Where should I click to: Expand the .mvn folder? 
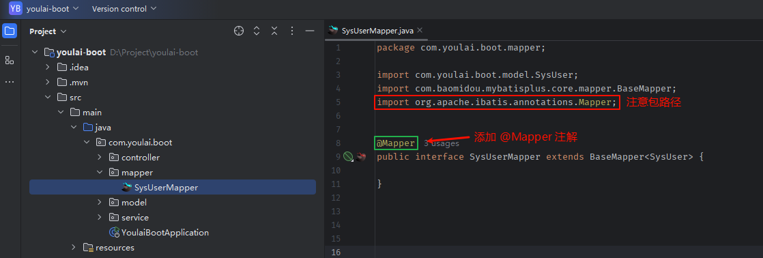[48, 83]
